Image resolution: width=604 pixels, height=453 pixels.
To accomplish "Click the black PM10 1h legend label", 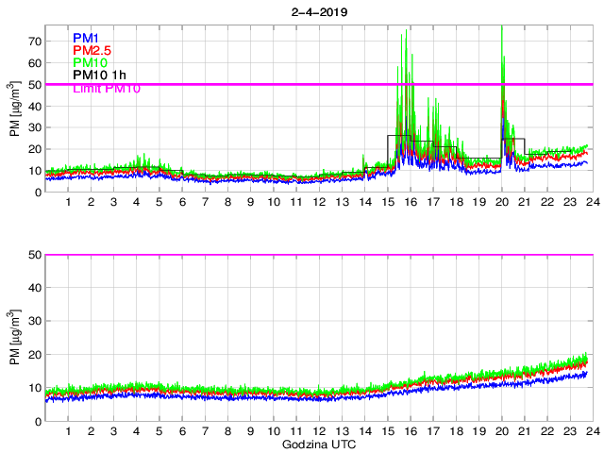I will point(99,75).
